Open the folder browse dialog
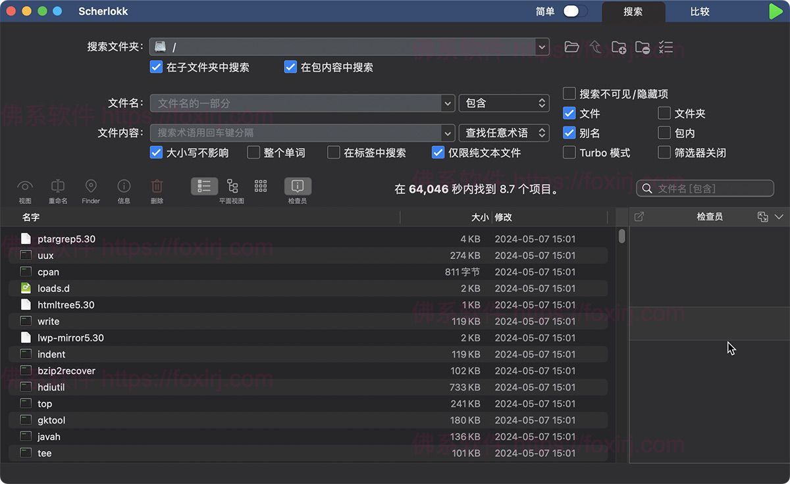This screenshot has height=484, width=790. pyautogui.click(x=571, y=47)
